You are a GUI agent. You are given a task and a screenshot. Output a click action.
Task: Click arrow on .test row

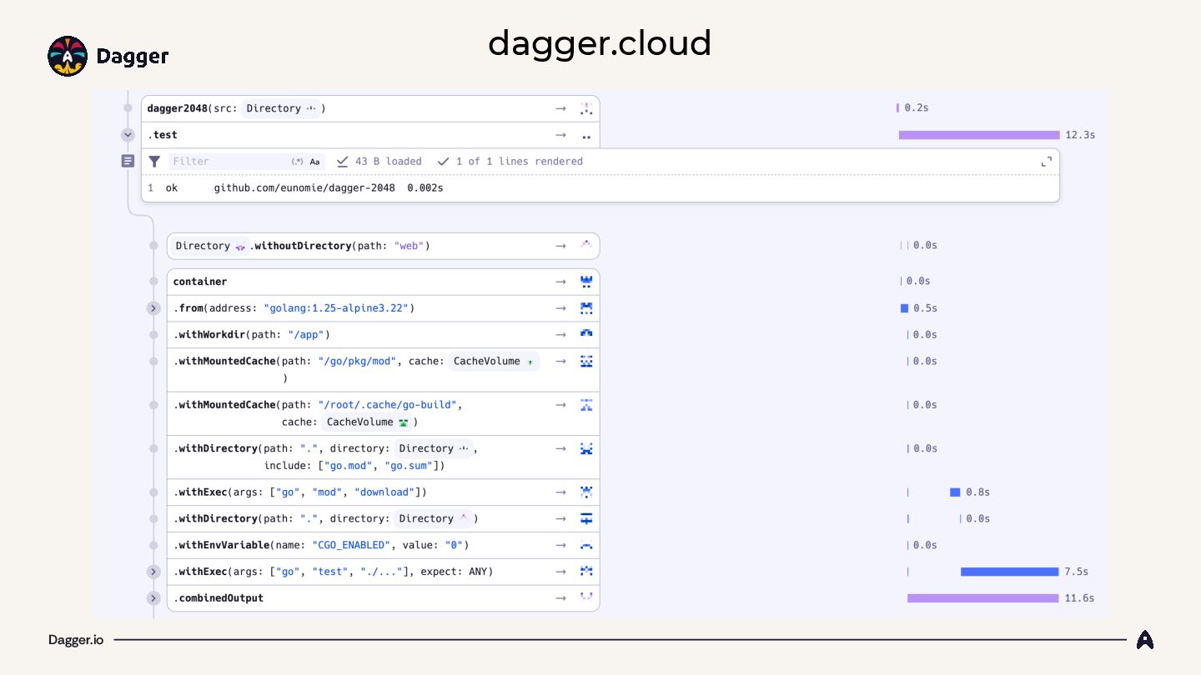(560, 135)
